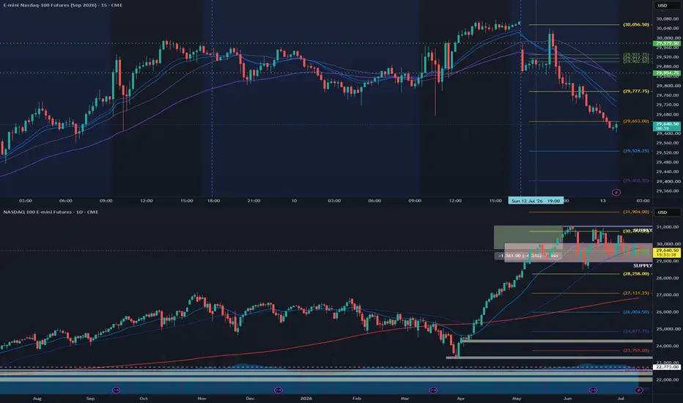This screenshot has width=683, height=403.
Task: Click the Oct label on the daily time axis
Action: pos(144,398)
